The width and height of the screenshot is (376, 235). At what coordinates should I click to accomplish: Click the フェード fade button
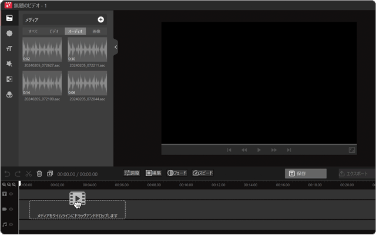177,173
